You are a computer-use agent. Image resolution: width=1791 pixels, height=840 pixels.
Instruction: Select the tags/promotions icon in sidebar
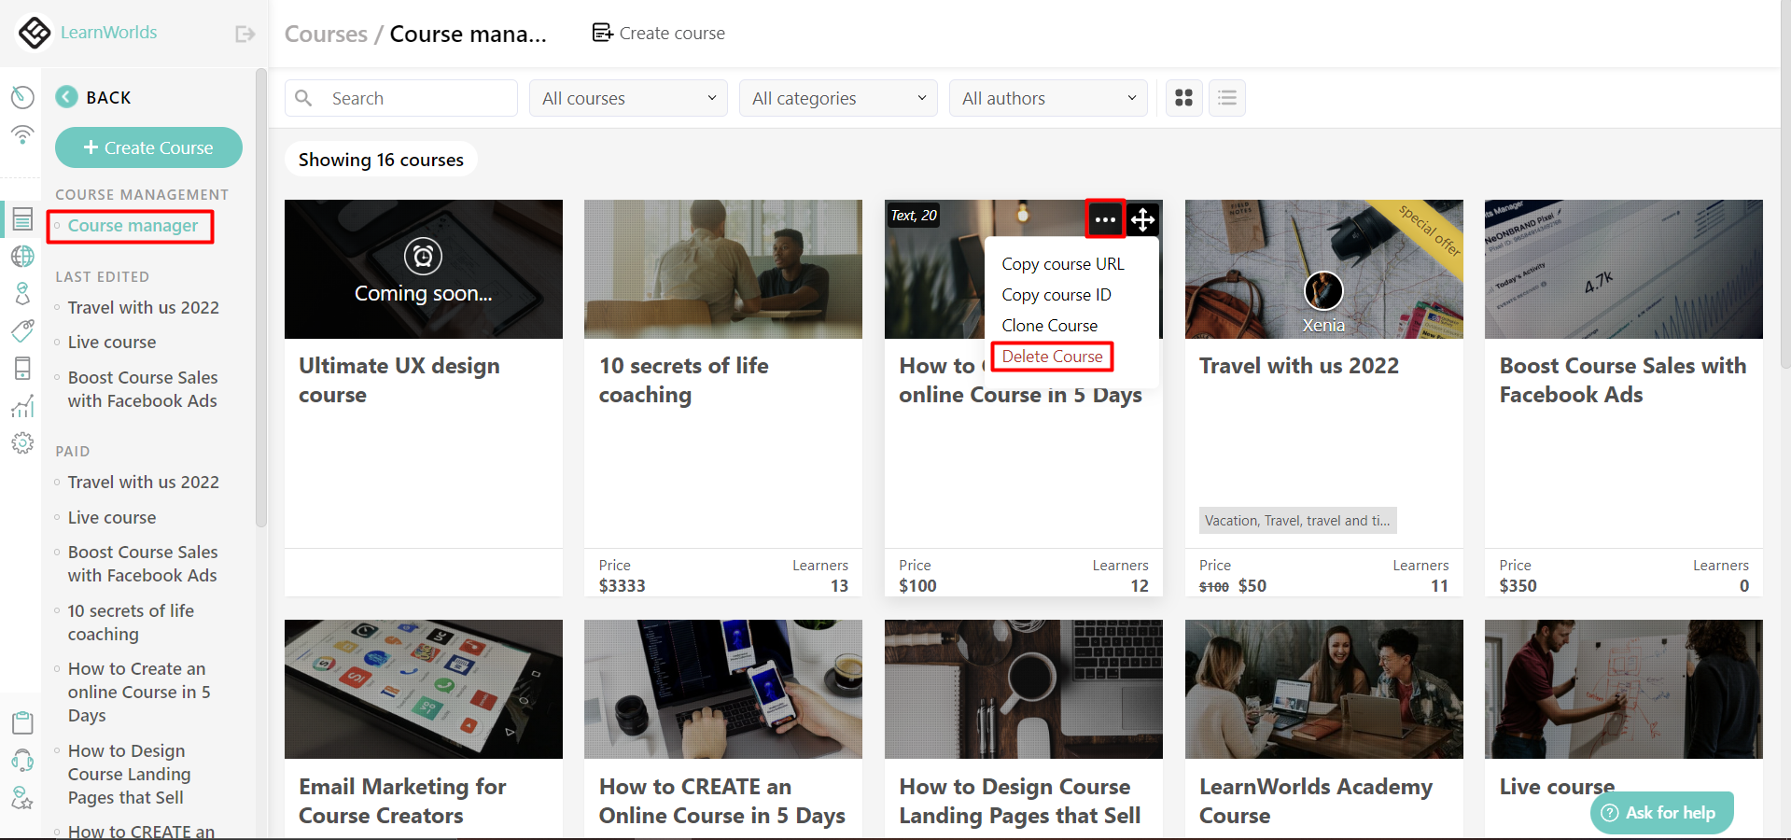point(22,330)
